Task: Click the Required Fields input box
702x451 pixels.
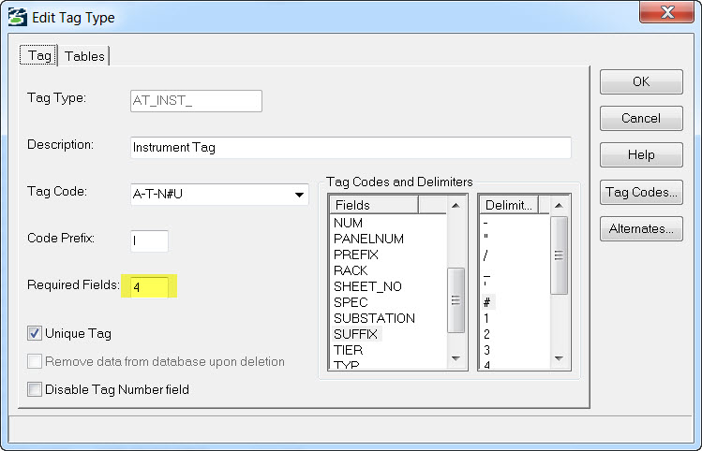Action: point(150,287)
